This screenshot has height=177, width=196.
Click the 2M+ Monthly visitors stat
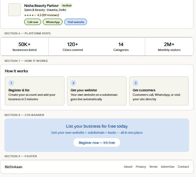[x=169, y=46]
